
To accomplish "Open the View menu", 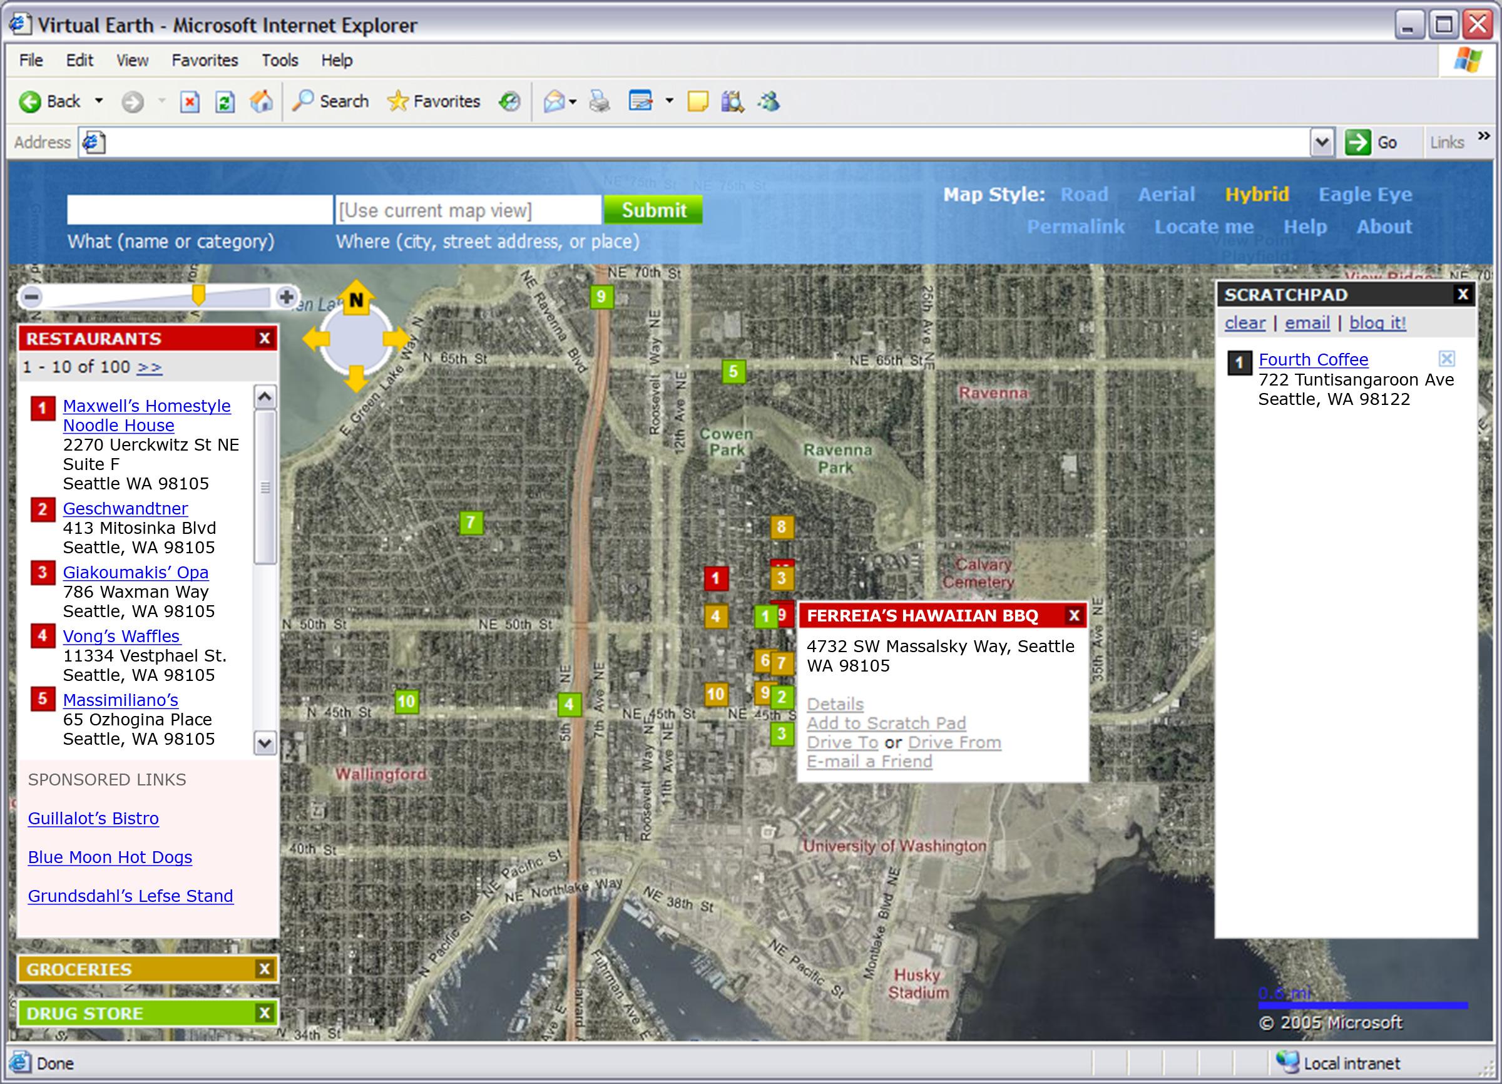I will 133,60.
